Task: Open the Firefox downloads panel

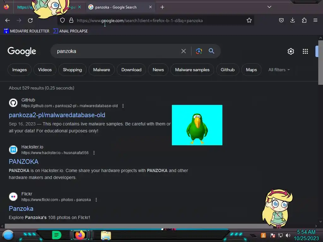Action: [292, 20]
